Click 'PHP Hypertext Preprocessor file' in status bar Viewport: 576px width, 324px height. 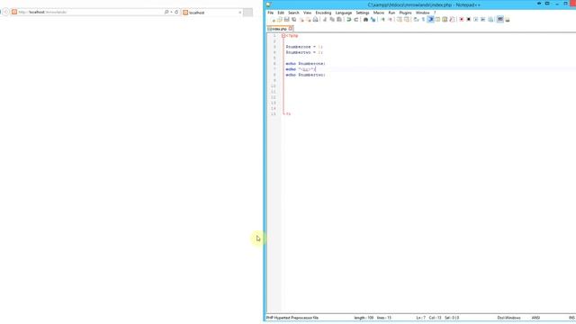click(x=292, y=318)
